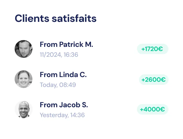Click Patrick M.'s profile photo

point(24,49)
